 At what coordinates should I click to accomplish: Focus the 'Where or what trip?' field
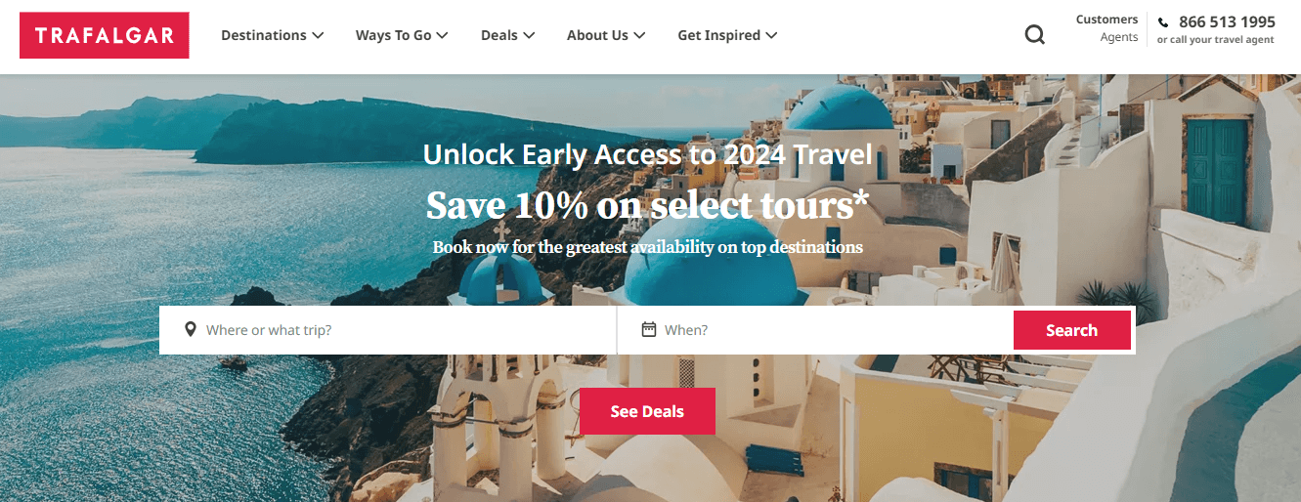coord(388,330)
